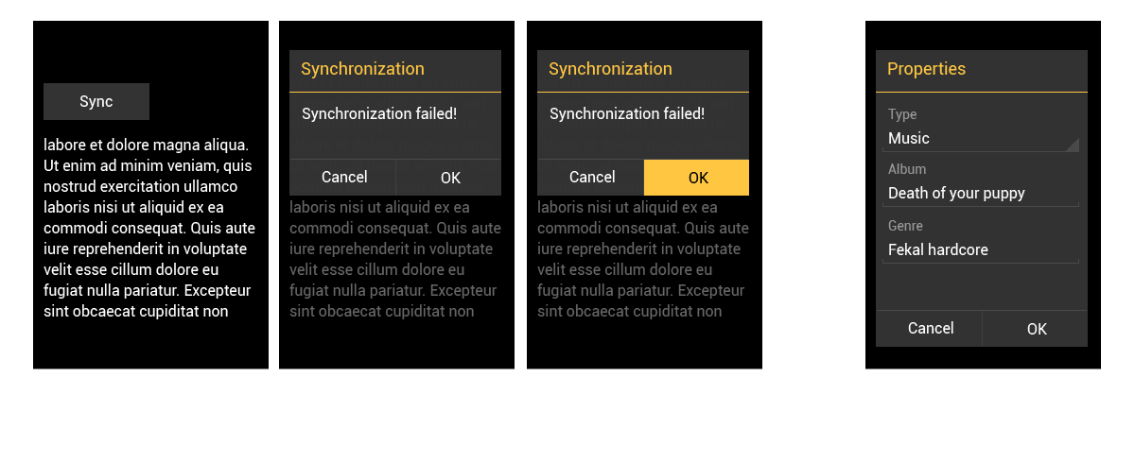Click the dimmed text below the yellow OK dialog
Image resolution: width=1135 pixels, height=463 pixels.
coord(643,259)
